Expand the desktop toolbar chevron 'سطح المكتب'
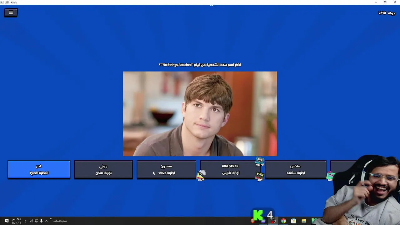This screenshot has height=225, width=400. tap(51, 219)
